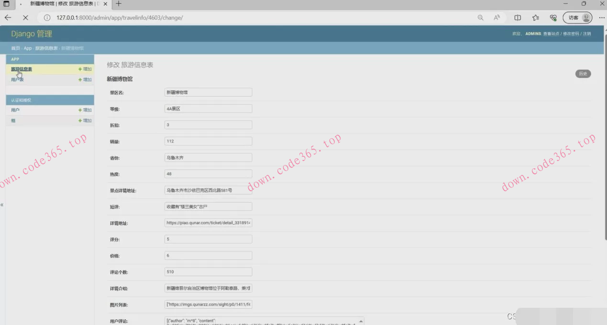Add entry next to 用户表
The image size is (607, 325).
(x=85, y=80)
